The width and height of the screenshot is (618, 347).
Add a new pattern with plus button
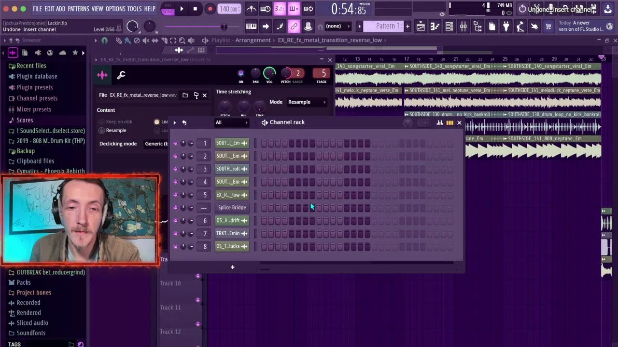click(x=407, y=26)
